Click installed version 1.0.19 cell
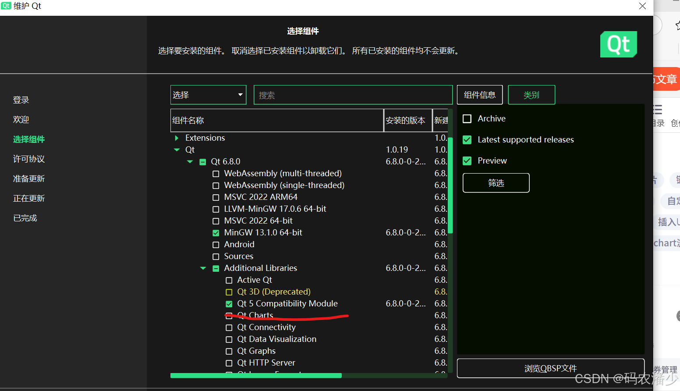680x391 pixels. click(397, 150)
